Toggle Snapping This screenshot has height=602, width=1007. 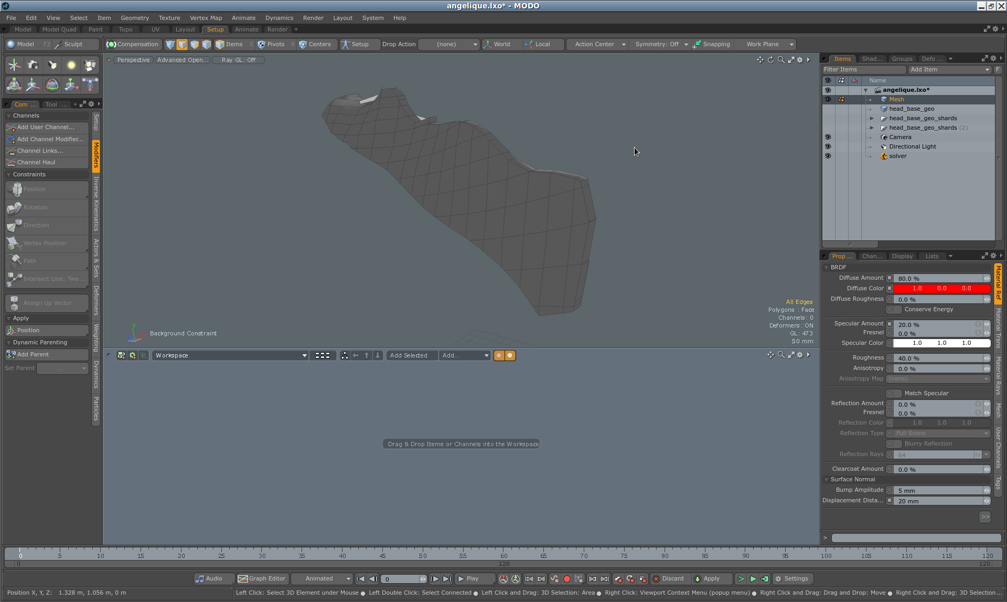coord(712,44)
